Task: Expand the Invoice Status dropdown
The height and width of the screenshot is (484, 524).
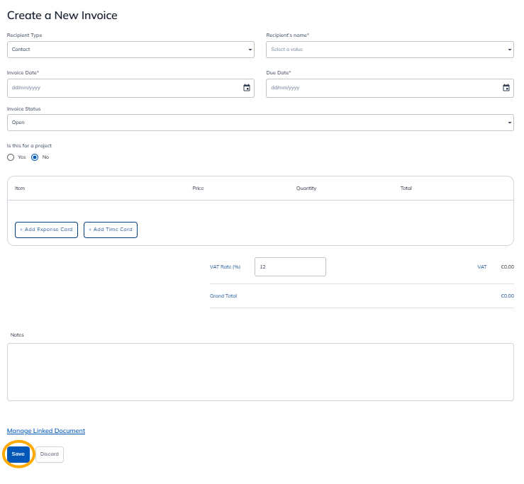Action: [x=260, y=123]
